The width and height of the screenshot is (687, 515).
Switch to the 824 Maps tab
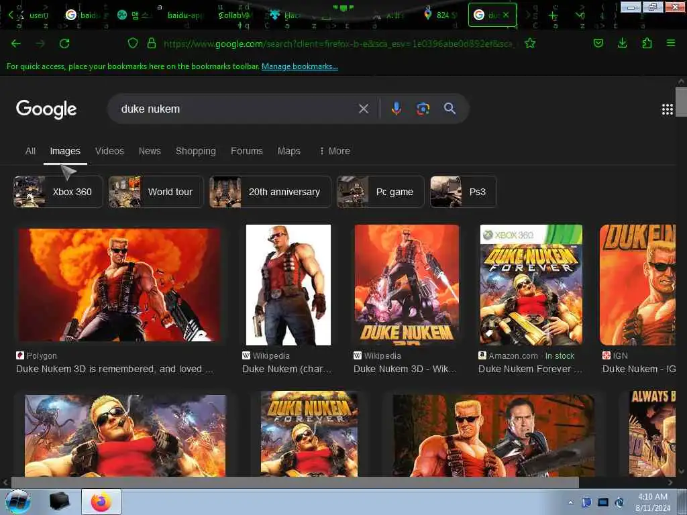441,15
